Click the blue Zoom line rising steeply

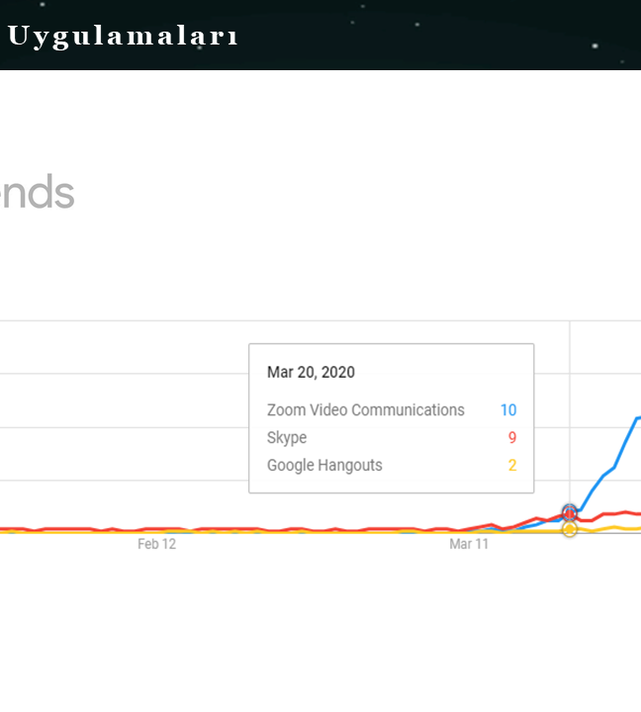(x=608, y=471)
